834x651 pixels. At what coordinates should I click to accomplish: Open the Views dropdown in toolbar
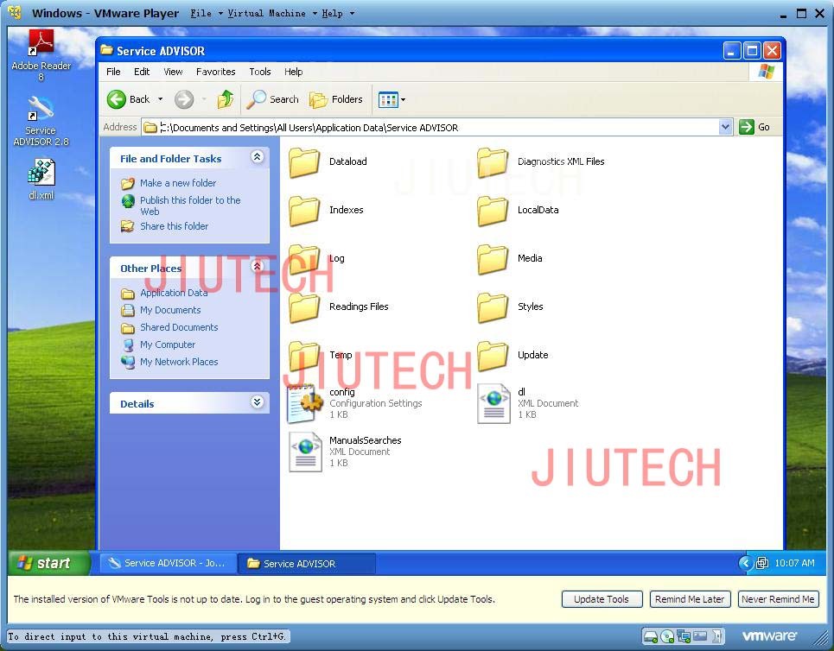(x=392, y=99)
